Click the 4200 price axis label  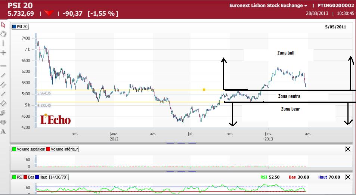click(x=26, y=127)
